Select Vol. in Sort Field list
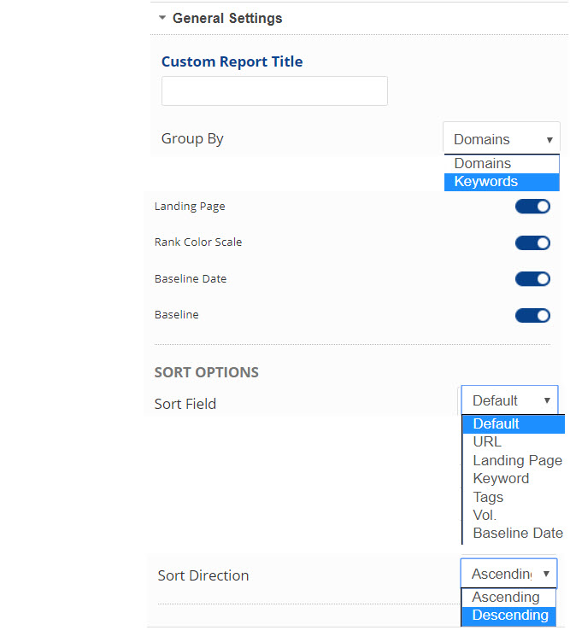The width and height of the screenshot is (570, 642). [513, 516]
